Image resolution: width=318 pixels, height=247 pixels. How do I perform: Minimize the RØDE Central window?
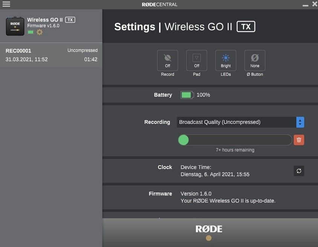coord(306,5)
